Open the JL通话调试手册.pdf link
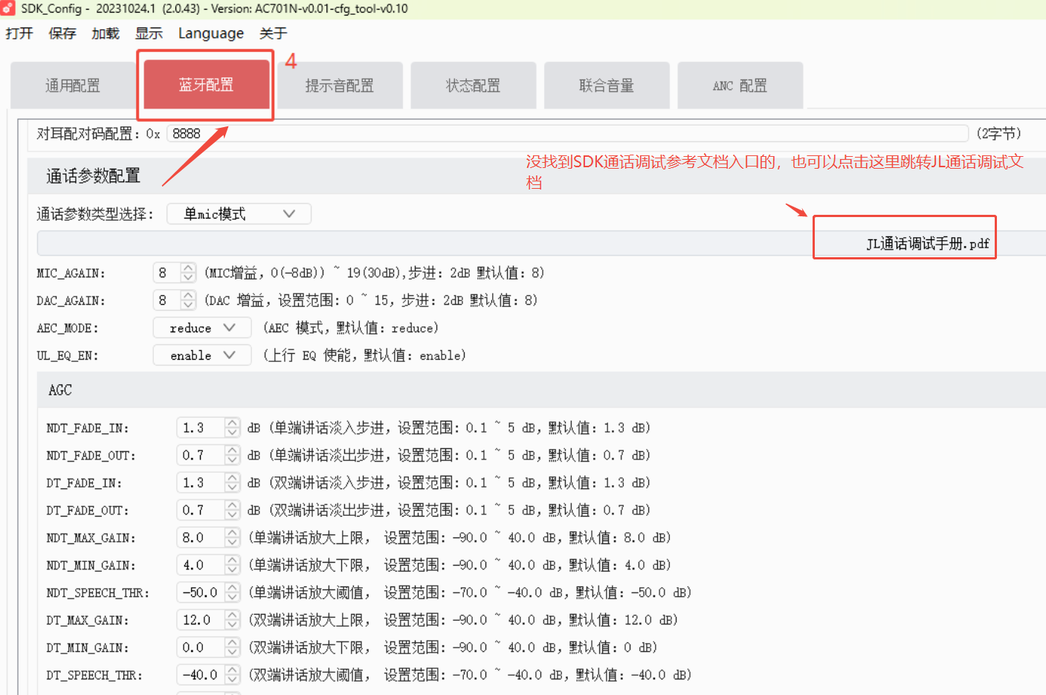Viewport: 1046px width, 695px height. (x=927, y=244)
